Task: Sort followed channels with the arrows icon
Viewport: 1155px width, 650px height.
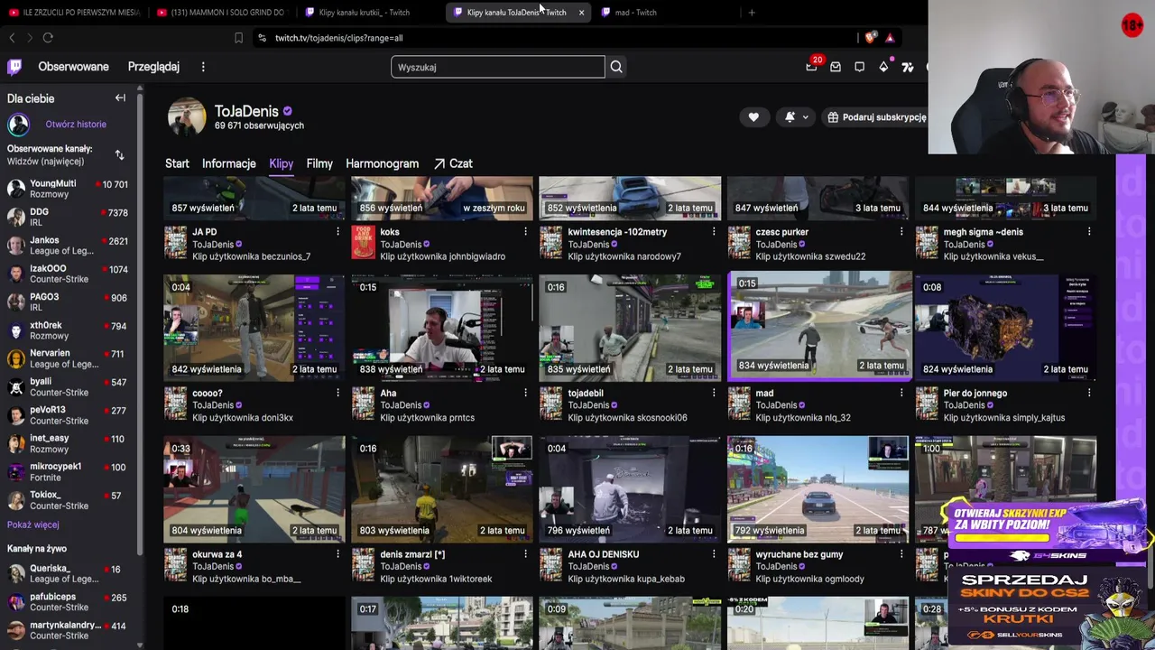Action: (x=119, y=155)
